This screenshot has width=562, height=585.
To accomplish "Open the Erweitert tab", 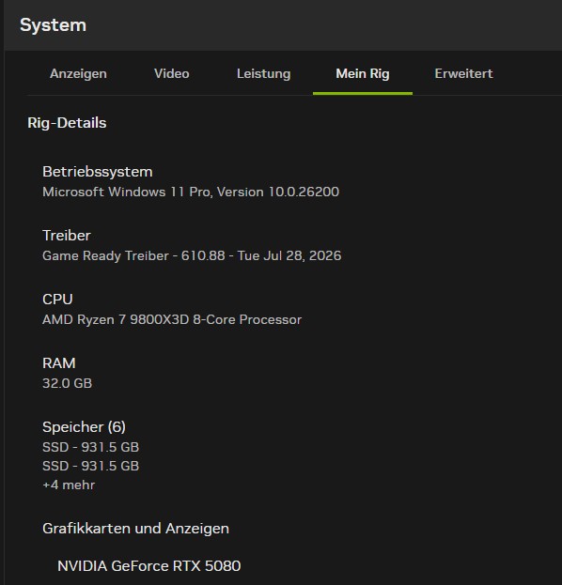I will click(x=463, y=73).
